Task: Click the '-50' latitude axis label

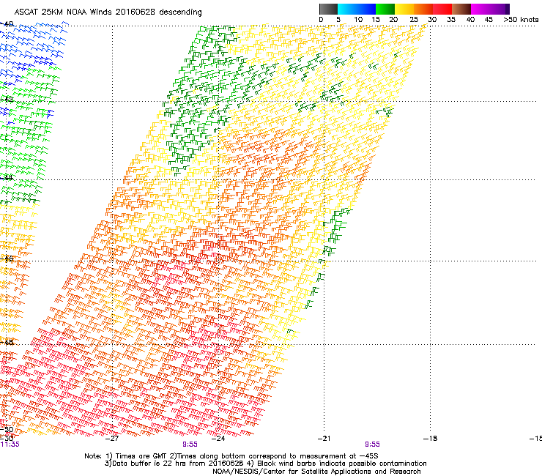Action: pyautogui.click(x=7, y=430)
